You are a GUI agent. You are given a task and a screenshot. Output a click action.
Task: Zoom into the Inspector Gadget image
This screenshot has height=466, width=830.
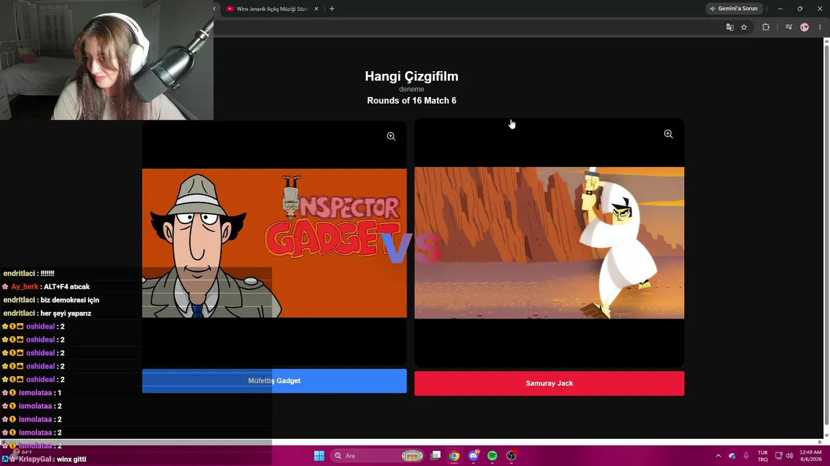pos(391,137)
